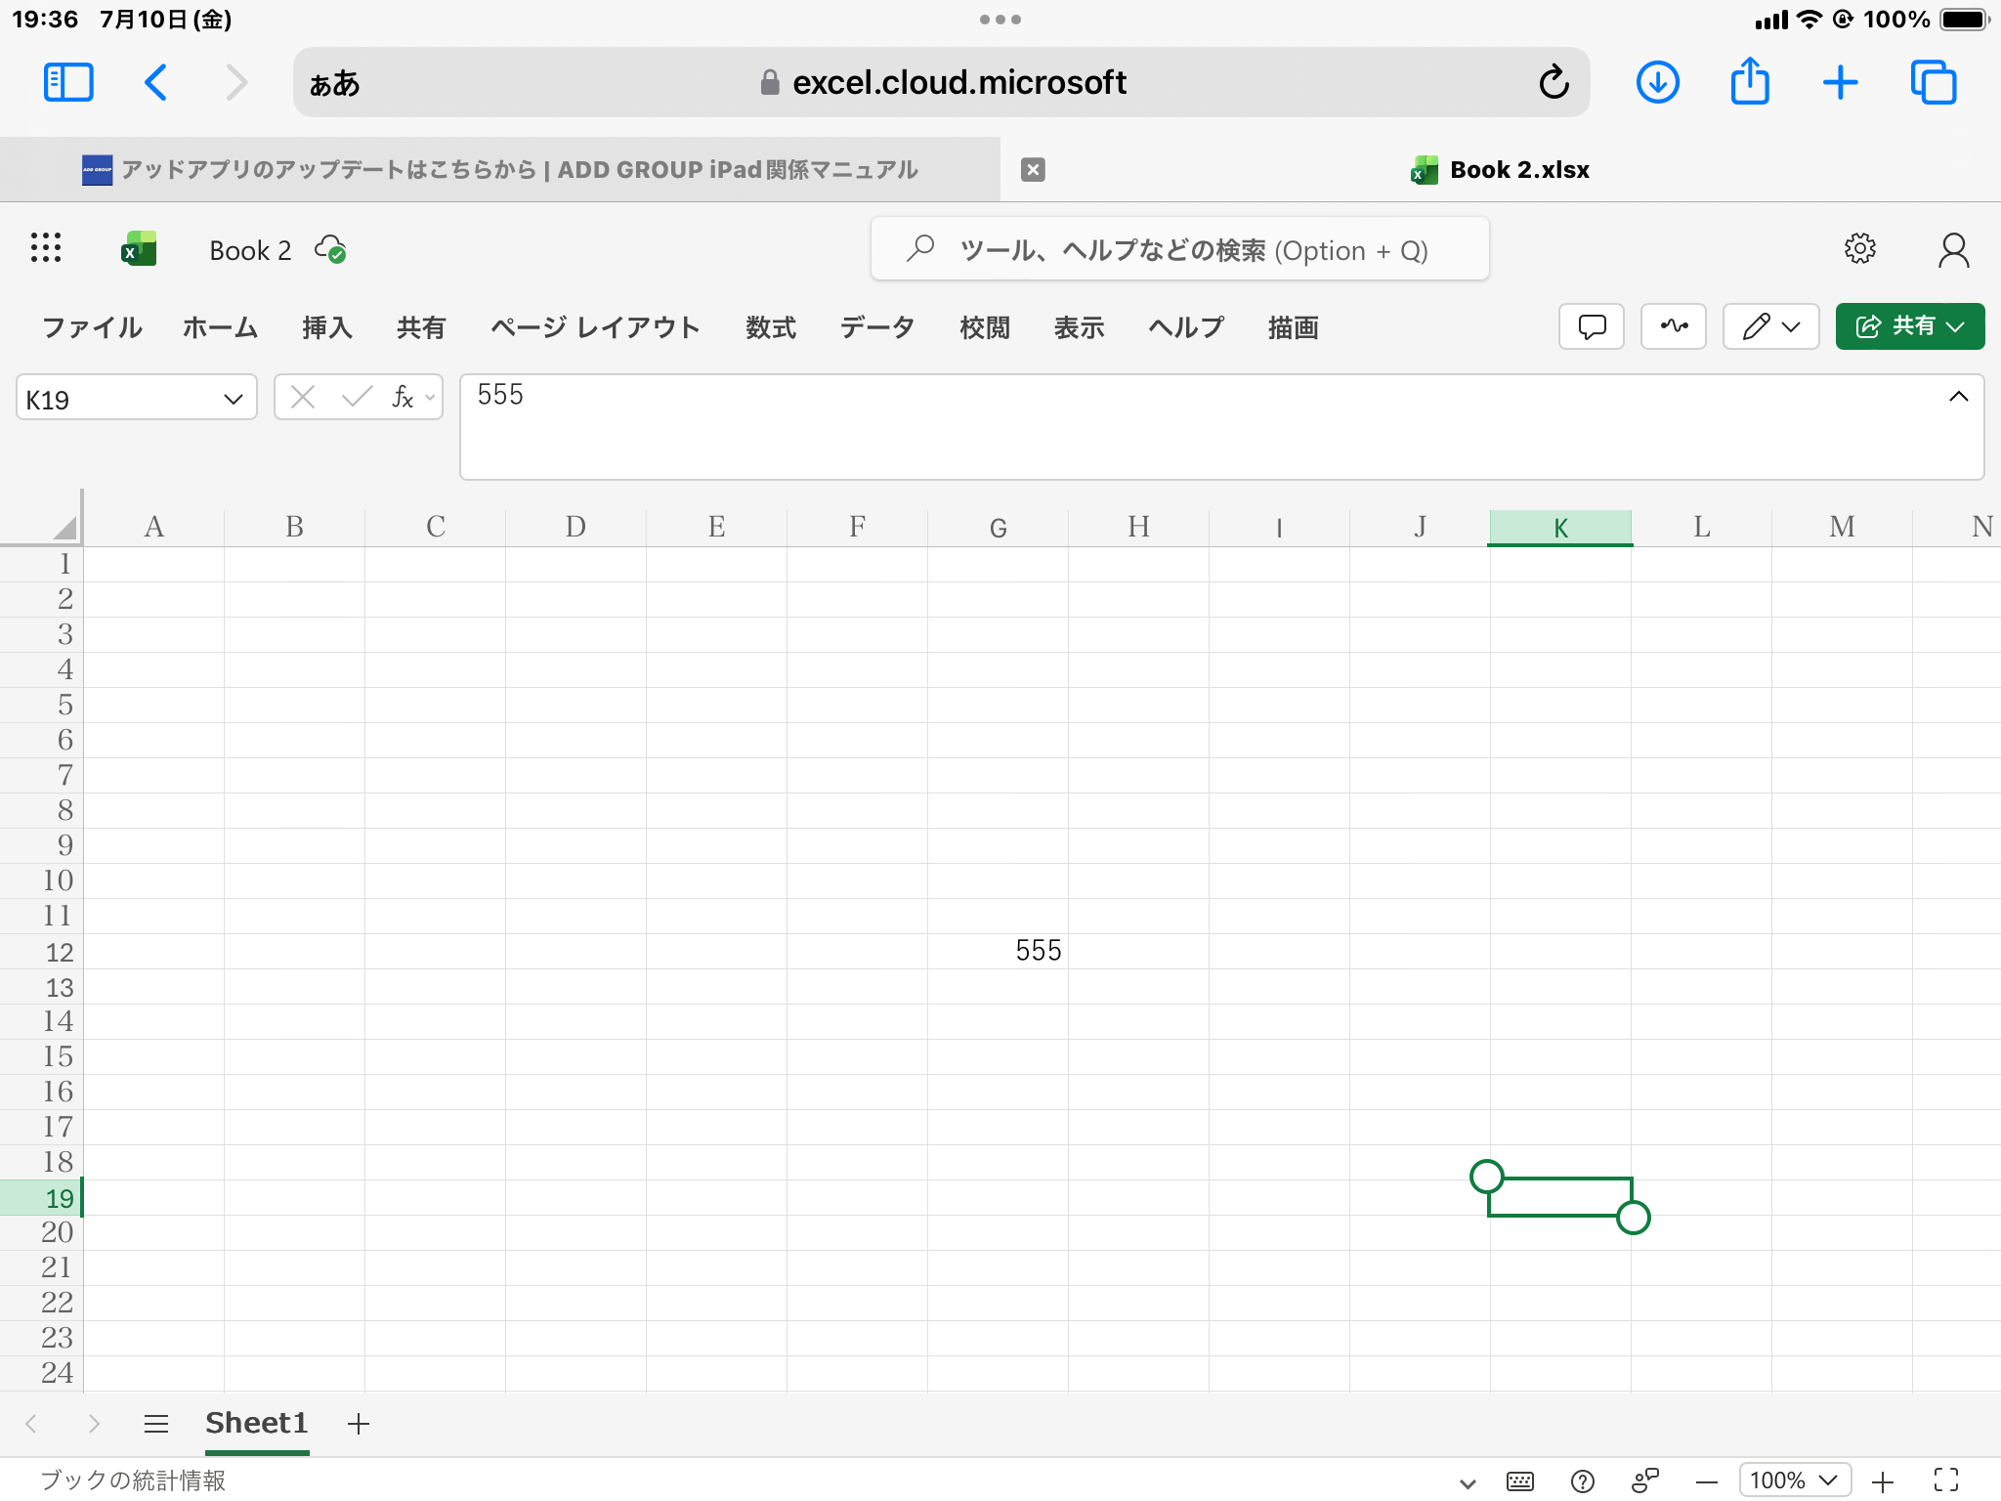Click into the formula bar showing 555

[x=1221, y=427]
